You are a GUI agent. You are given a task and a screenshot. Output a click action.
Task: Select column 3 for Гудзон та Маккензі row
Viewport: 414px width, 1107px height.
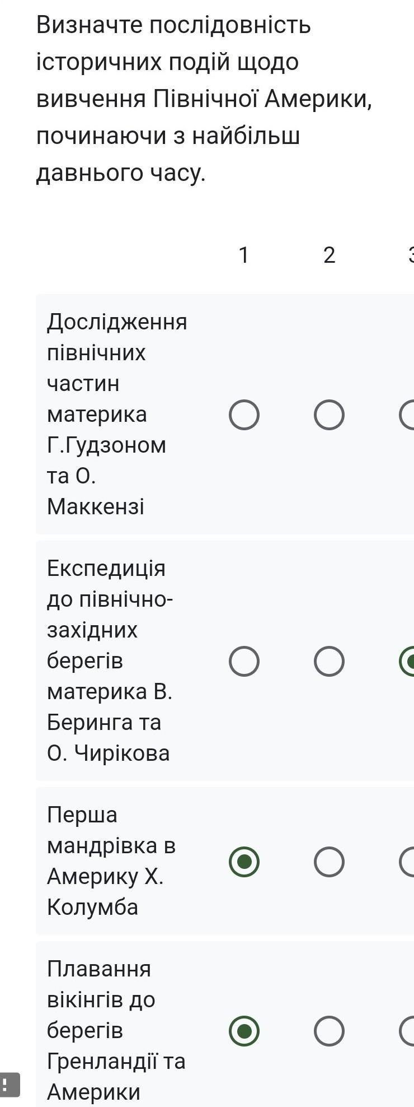pyautogui.click(x=408, y=415)
